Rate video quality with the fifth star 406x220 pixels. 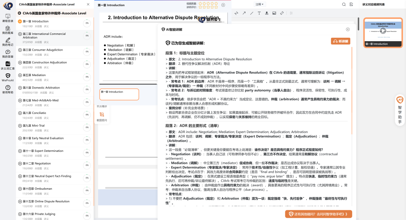click(216, 3)
